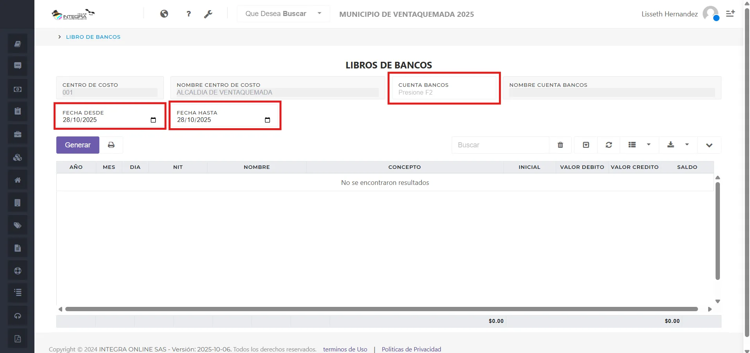Click the headset support sidebar icon

click(x=17, y=315)
